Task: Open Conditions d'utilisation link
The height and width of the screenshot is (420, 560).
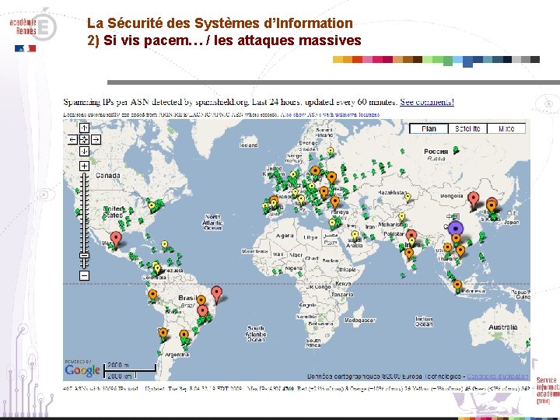Action: tap(498, 376)
